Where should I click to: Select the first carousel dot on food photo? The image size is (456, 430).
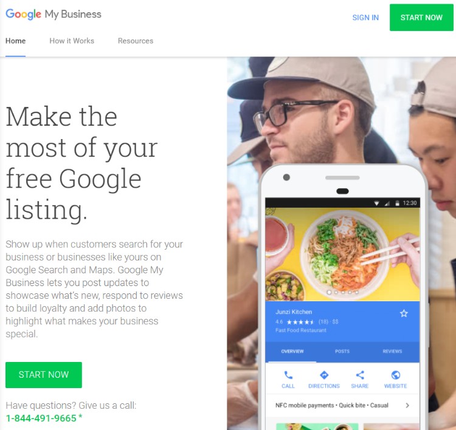pos(329,292)
